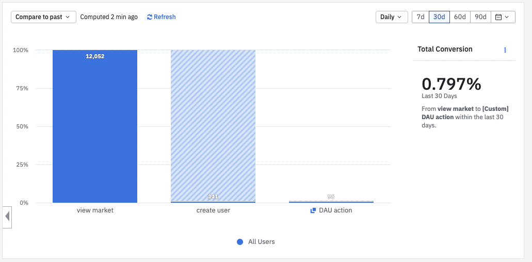Click the DAU action step label
This screenshot has height=262, width=532.
pyautogui.click(x=335, y=210)
